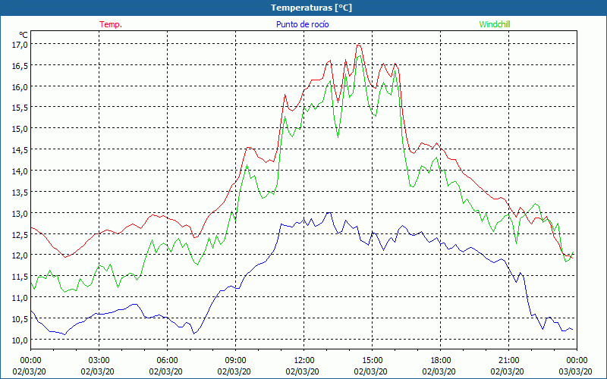Click the "03/03/20" date label
This screenshot has width=607, height=379.
(576, 371)
